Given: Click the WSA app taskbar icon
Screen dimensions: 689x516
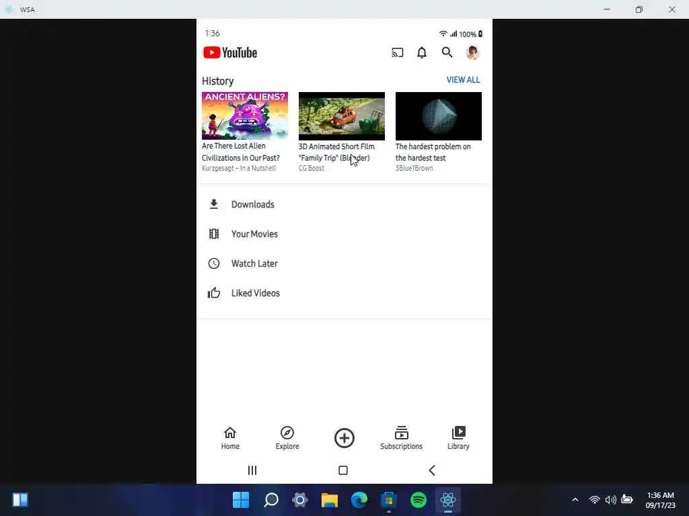Looking at the screenshot, I should 447,500.
